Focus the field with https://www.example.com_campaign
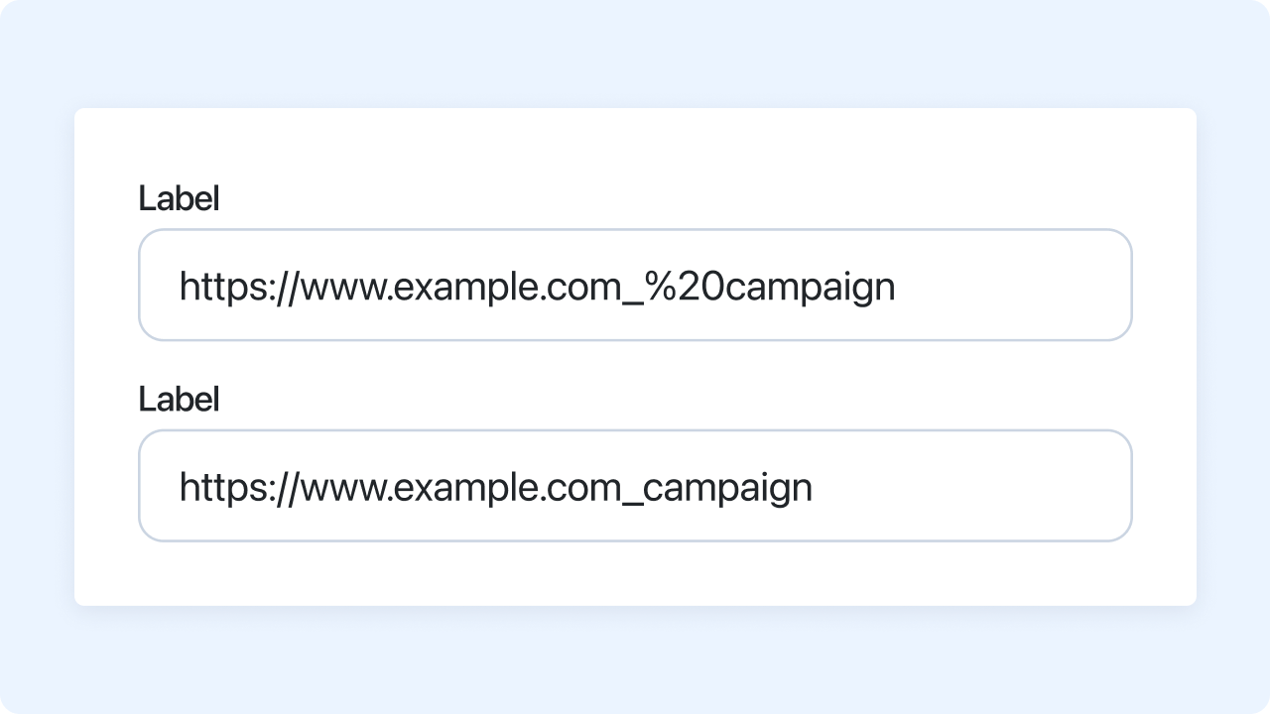1270x714 pixels. point(635,486)
